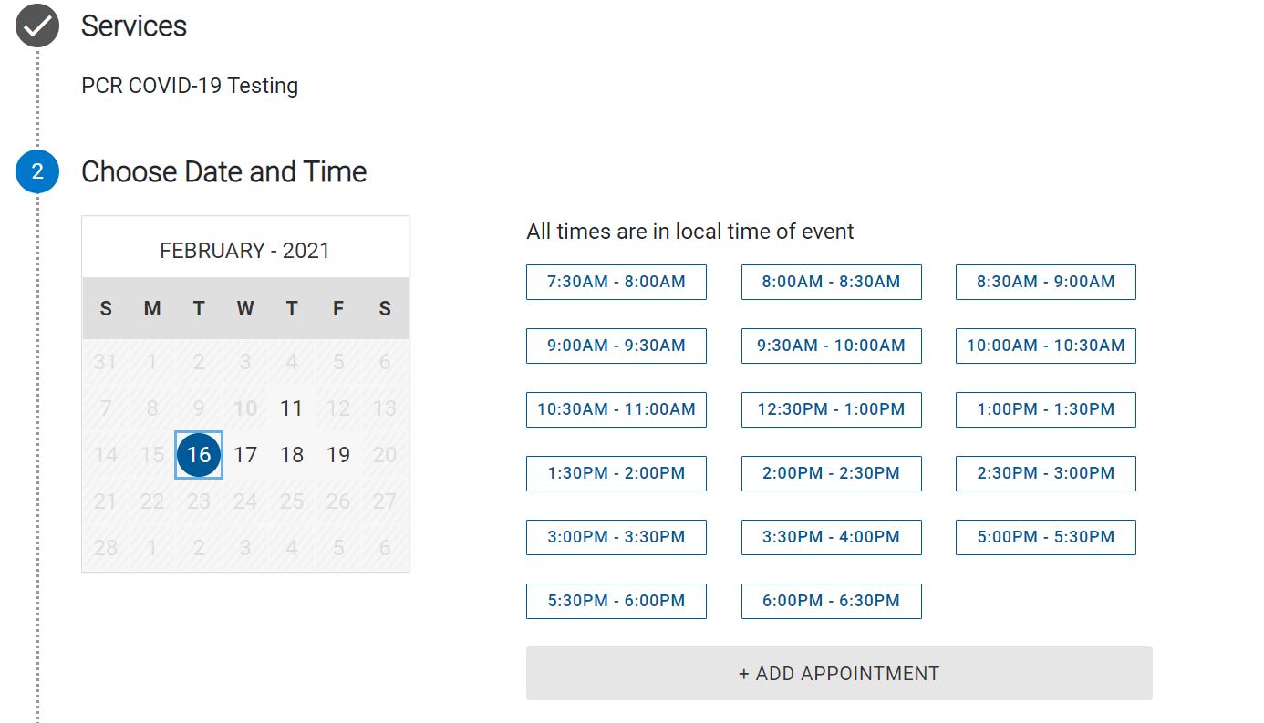This screenshot has width=1264, height=723.
Task: Choose the 5:00PM - 5:30PM time slot
Action: click(x=1046, y=537)
